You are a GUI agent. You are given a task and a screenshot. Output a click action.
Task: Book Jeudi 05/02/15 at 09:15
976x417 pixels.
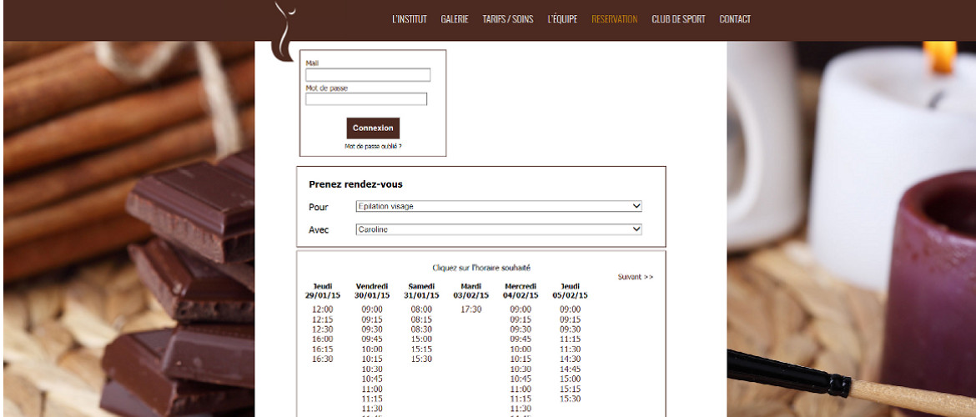[570, 319]
